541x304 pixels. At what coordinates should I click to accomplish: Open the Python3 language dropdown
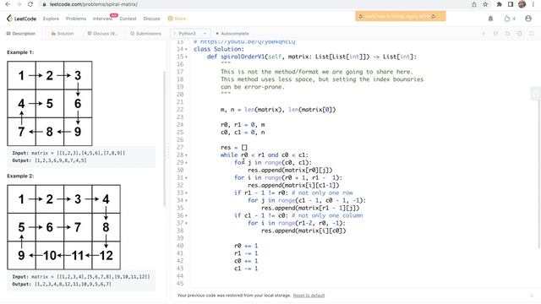(x=190, y=34)
